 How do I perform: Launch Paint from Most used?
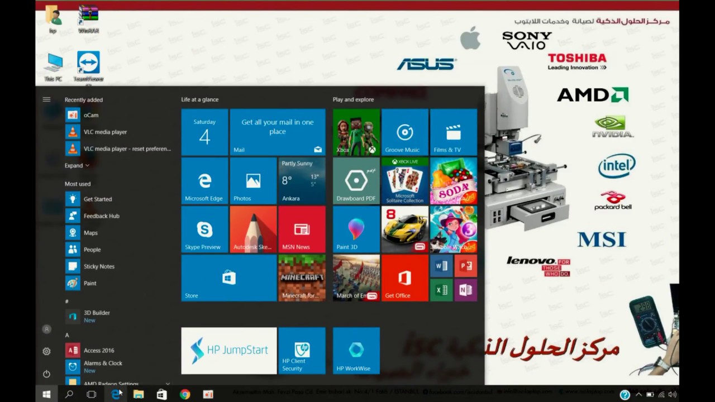(x=118, y=283)
